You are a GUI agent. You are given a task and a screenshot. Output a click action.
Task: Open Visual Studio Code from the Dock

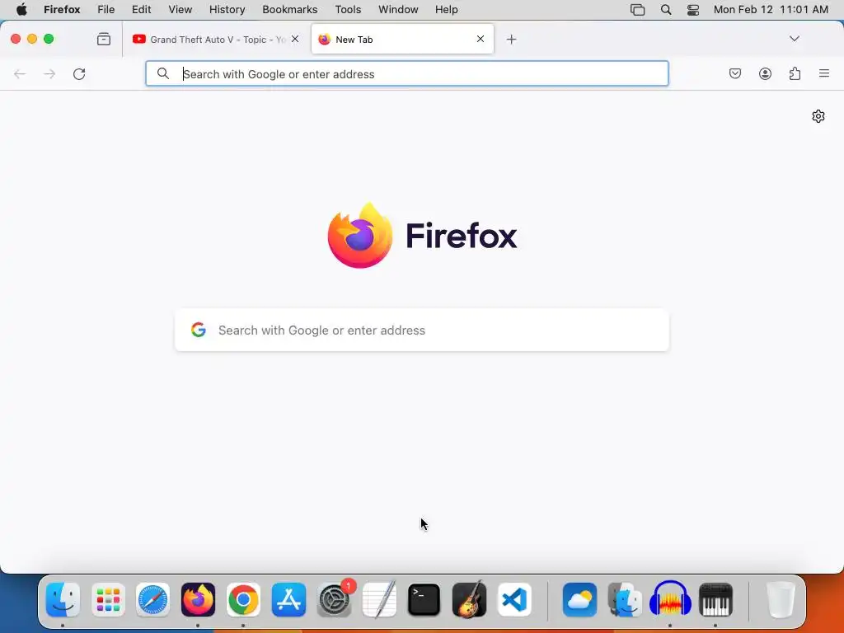pos(514,600)
